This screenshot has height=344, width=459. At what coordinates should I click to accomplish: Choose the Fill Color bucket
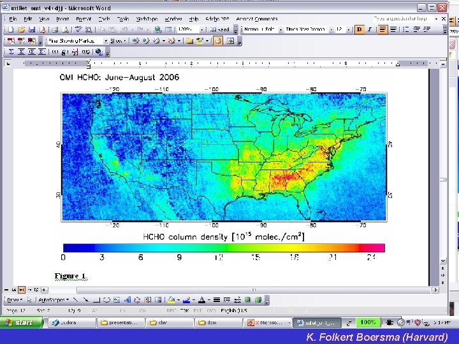coord(171,300)
